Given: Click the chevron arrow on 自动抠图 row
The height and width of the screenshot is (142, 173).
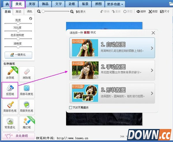Looking at the screenshot, I should (x=152, y=48).
